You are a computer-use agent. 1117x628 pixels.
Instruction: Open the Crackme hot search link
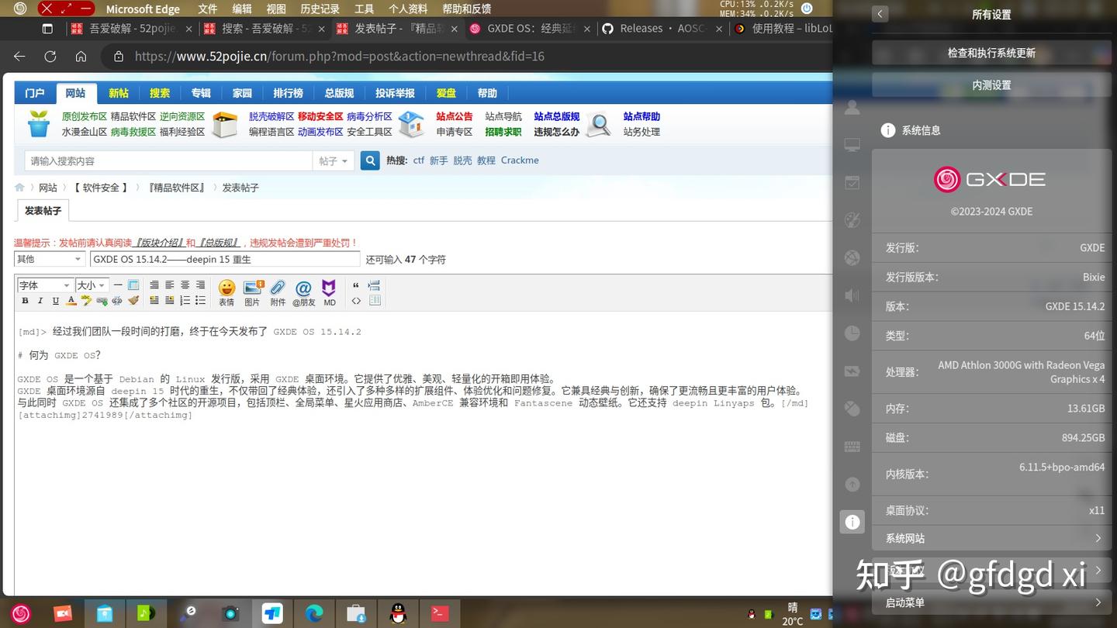coord(520,160)
